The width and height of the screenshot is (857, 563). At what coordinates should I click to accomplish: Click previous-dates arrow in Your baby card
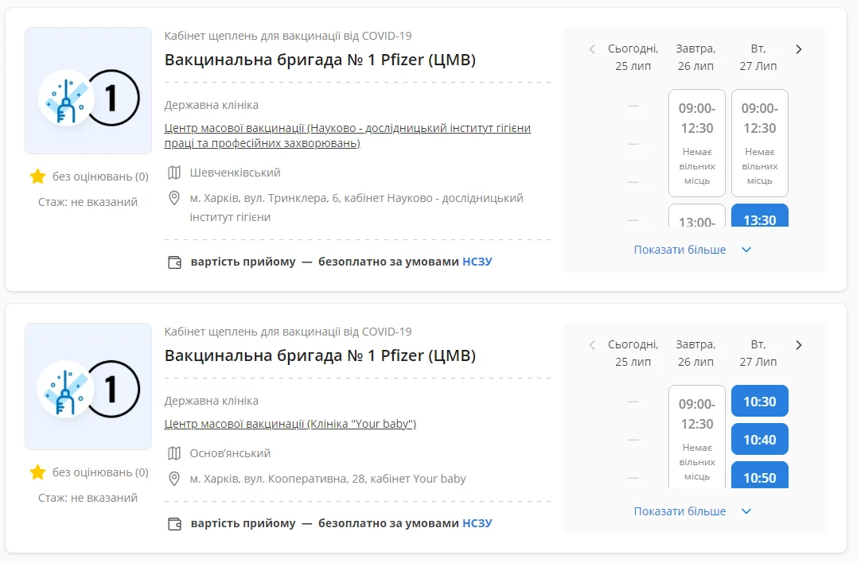click(592, 345)
